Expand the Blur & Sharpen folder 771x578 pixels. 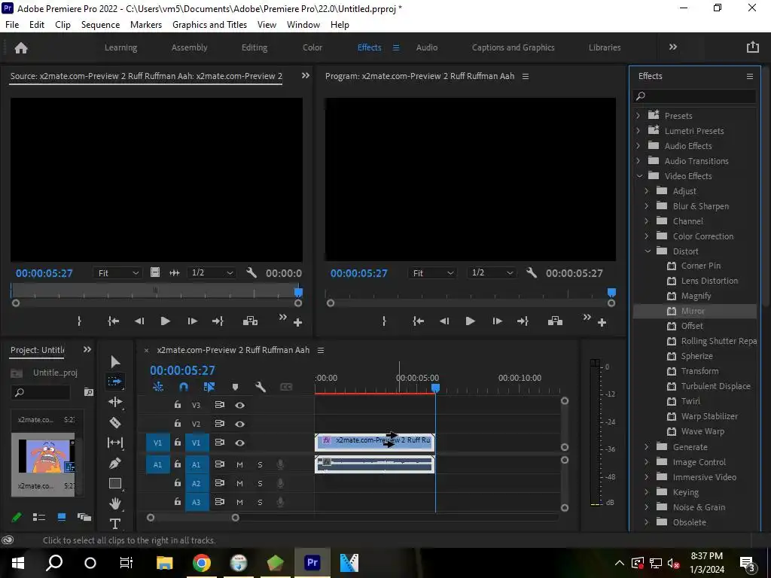point(647,206)
